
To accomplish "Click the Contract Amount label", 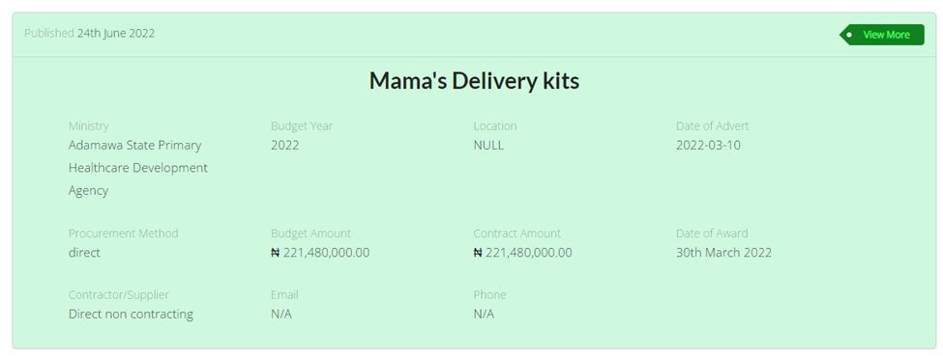I will click(x=516, y=233).
